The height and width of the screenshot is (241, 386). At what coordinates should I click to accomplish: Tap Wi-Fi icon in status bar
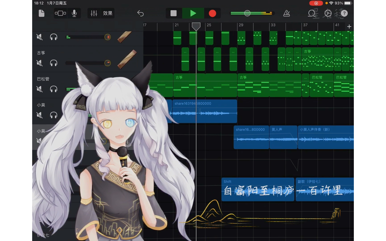331,3
